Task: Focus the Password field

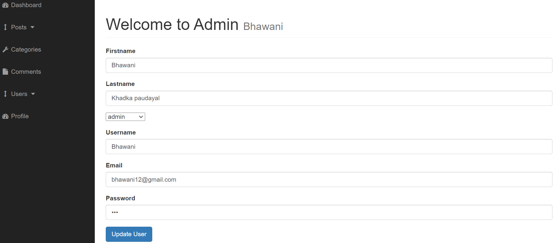Action: click(x=329, y=212)
